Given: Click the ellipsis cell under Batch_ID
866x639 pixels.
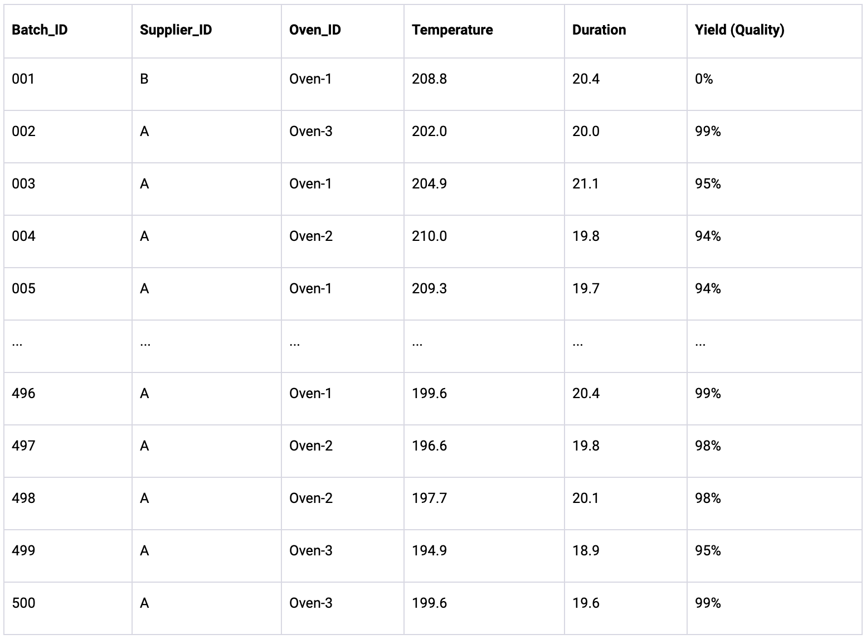Looking at the screenshot, I should click(x=17, y=343).
